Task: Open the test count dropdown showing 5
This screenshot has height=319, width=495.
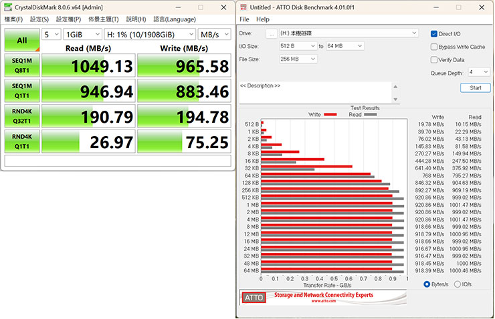Action: point(51,34)
